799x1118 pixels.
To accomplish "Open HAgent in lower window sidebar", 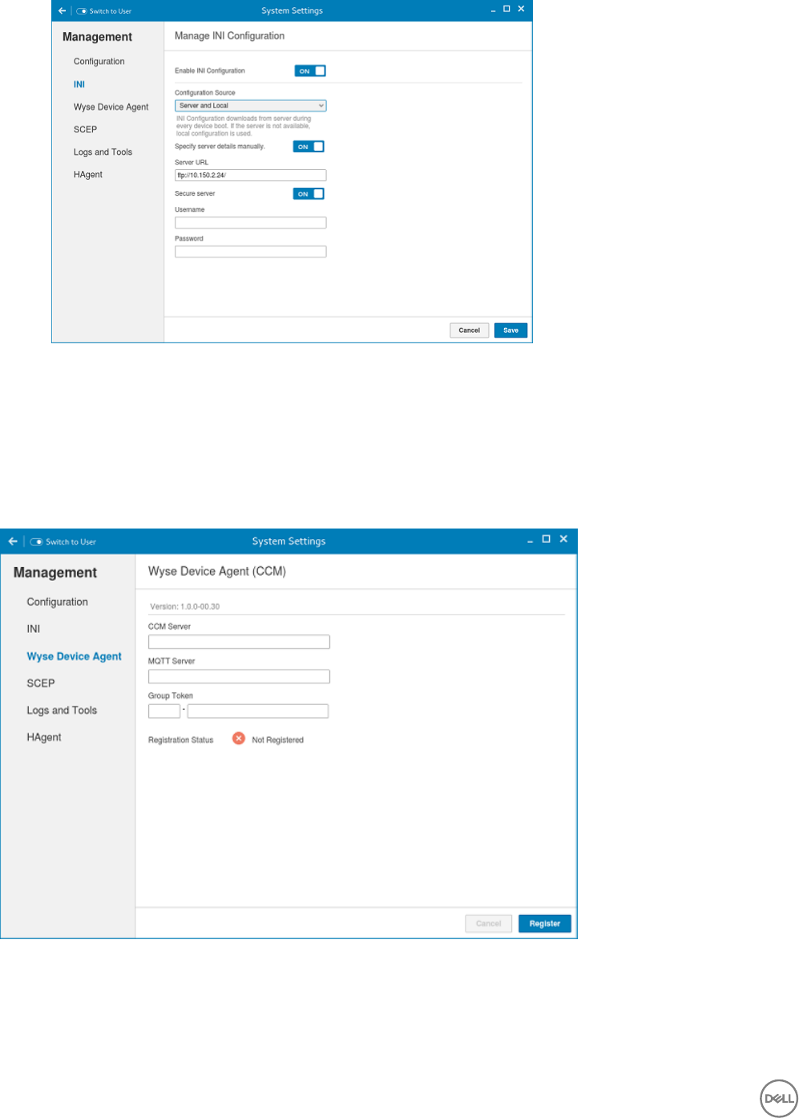I will [x=44, y=737].
